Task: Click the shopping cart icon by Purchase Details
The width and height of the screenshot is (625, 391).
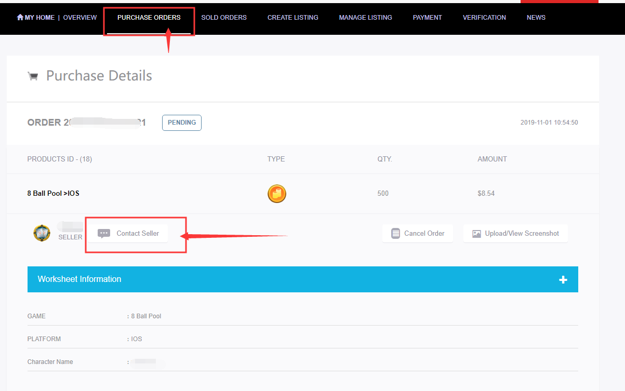Action: click(x=33, y=76)
